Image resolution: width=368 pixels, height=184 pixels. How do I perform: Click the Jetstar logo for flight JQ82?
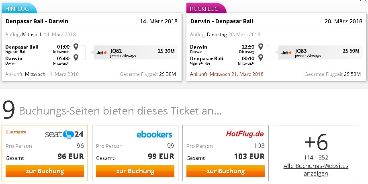click(102, 53)
